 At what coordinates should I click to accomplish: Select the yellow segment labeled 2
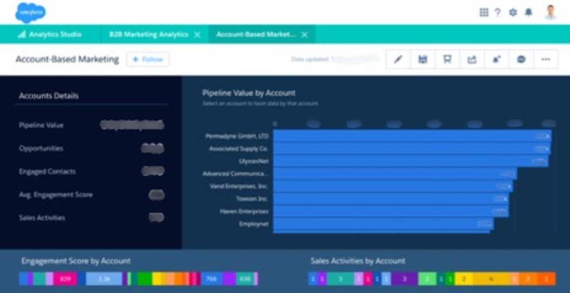tap(464, 279)
